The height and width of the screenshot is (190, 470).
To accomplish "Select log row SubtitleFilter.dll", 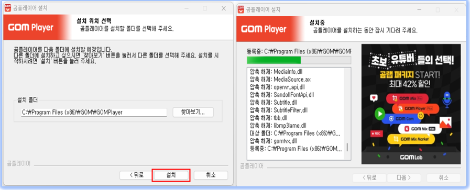I will click(x=279, y=110).
